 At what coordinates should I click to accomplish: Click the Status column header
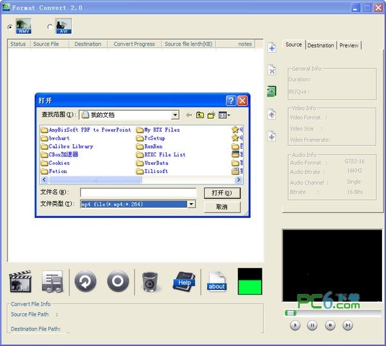pyautogui.click(x=18, y=44)
